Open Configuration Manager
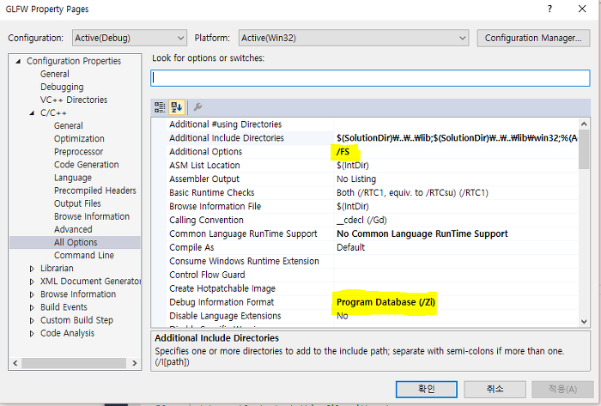 pos(533,38)
